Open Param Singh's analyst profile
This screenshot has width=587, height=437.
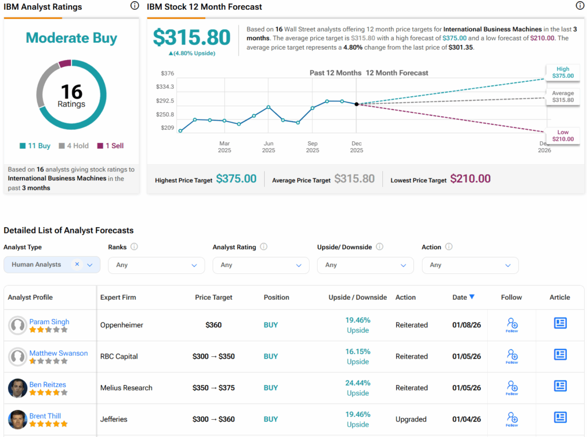(x=49, y=321)
